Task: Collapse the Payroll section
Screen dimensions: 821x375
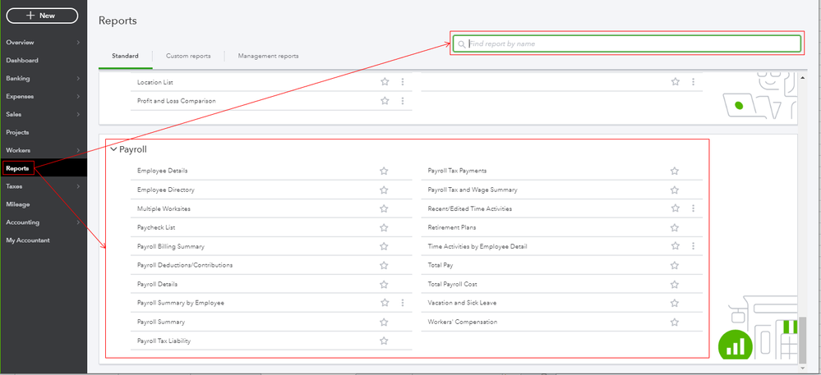Action: coord(113,150)
